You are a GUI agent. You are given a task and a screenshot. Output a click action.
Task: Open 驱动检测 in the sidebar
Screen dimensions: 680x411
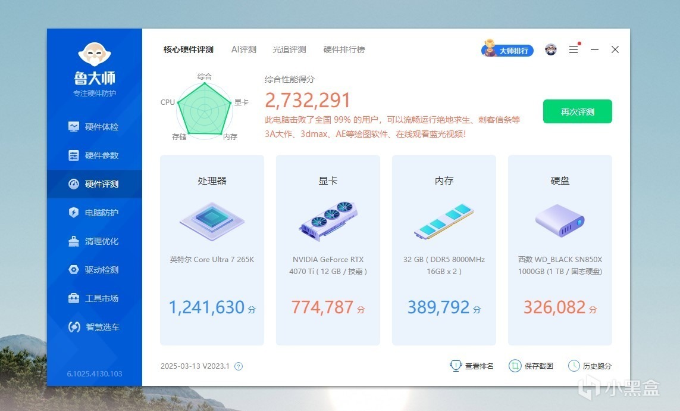94,270
